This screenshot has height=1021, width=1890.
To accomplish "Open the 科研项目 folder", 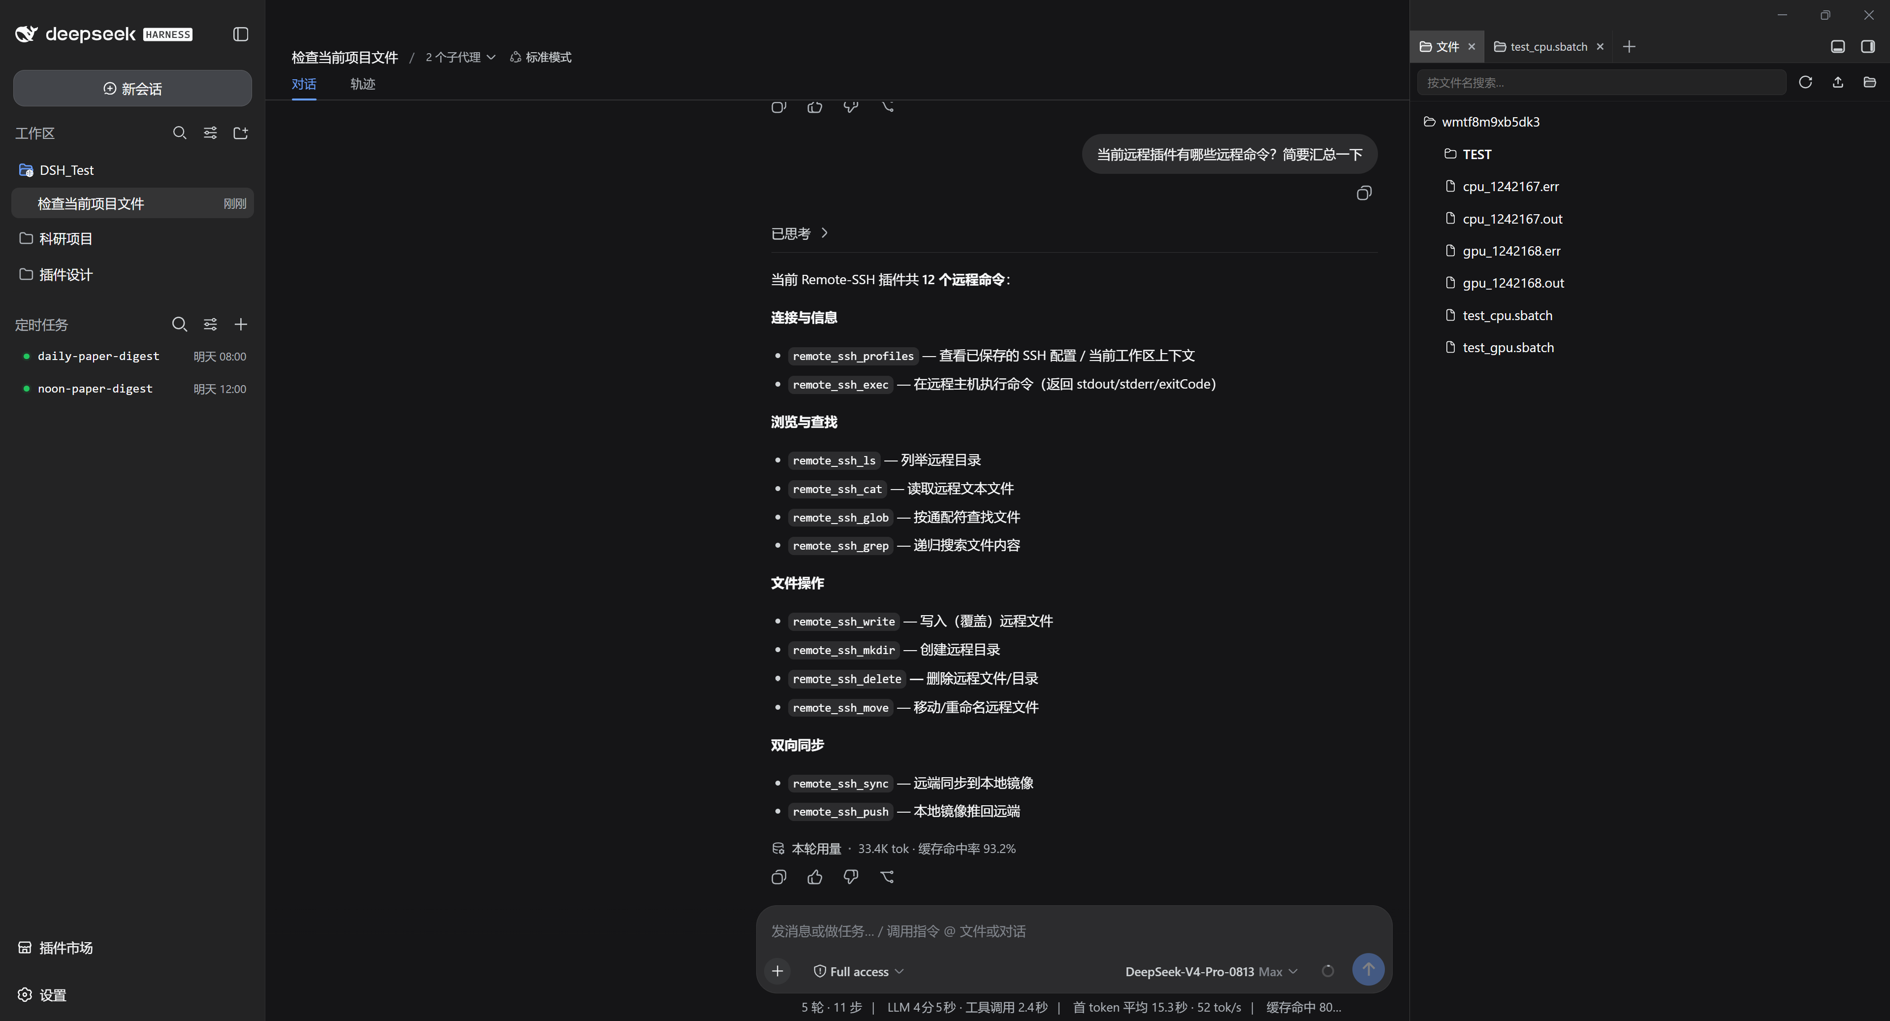I will tap(133, 238).
